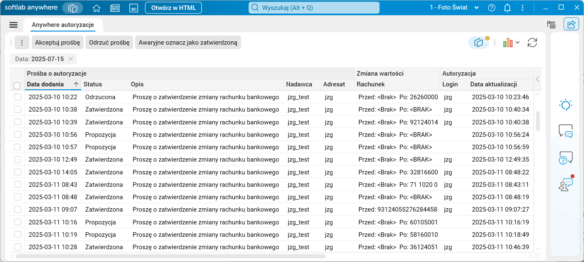
Task: Click the Wyszukaj search field
Action: click(x=314, y=8)
